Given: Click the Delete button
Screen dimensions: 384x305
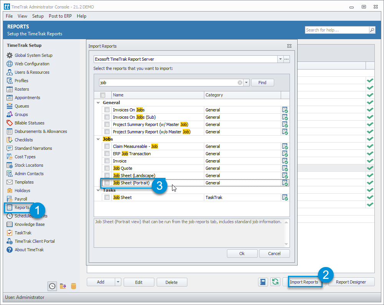Looking at the screenshot, I should [171, 282].
